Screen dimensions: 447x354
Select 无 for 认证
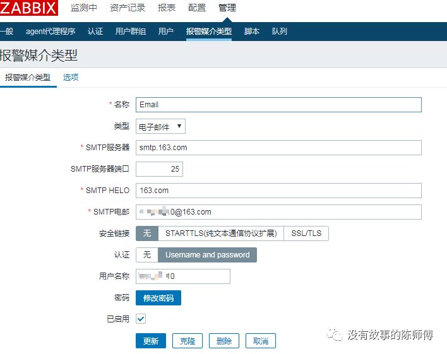147,255
